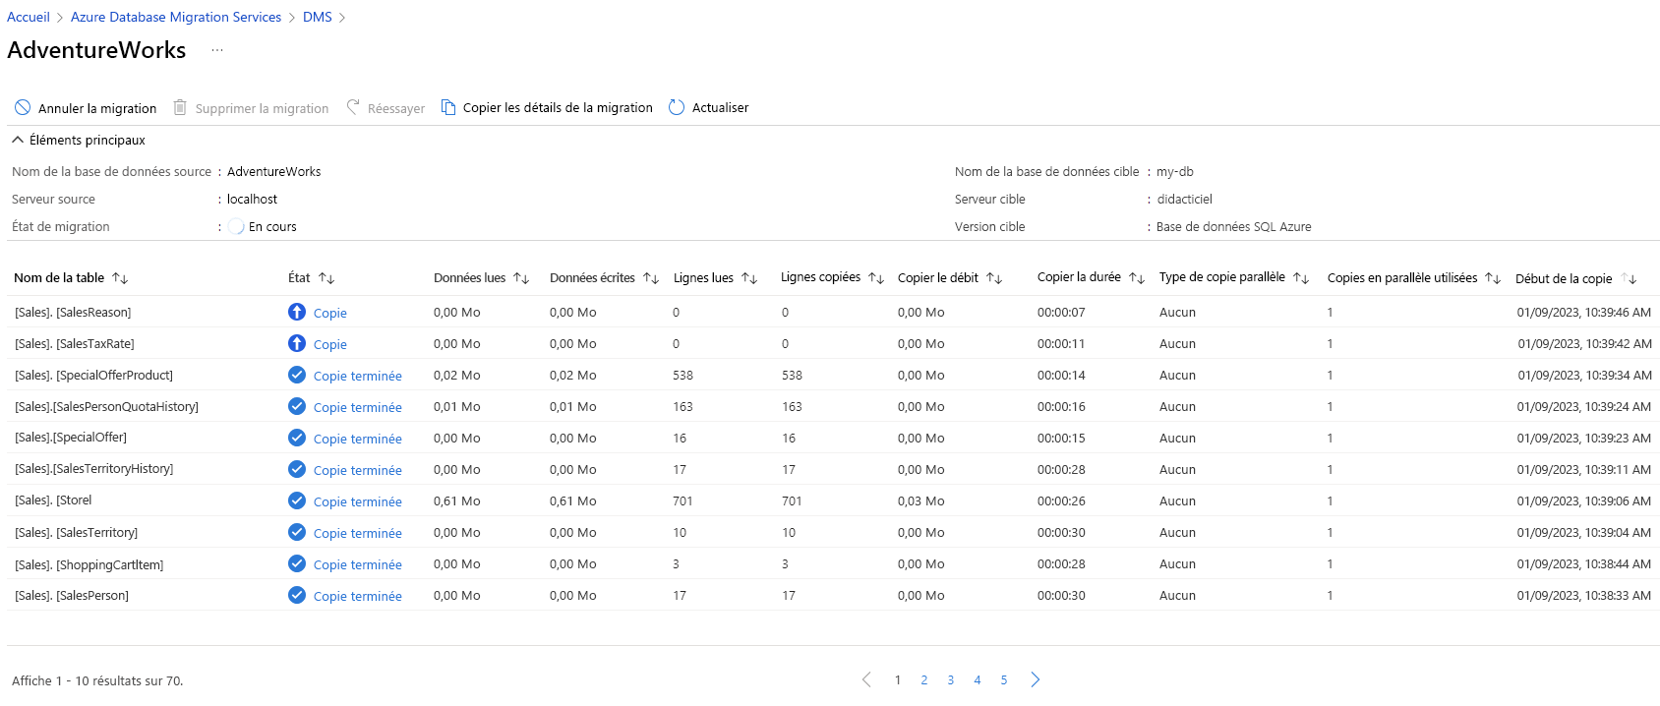Go to results page 3
This screenshot has height=706, width=1660.
[951, 679]
